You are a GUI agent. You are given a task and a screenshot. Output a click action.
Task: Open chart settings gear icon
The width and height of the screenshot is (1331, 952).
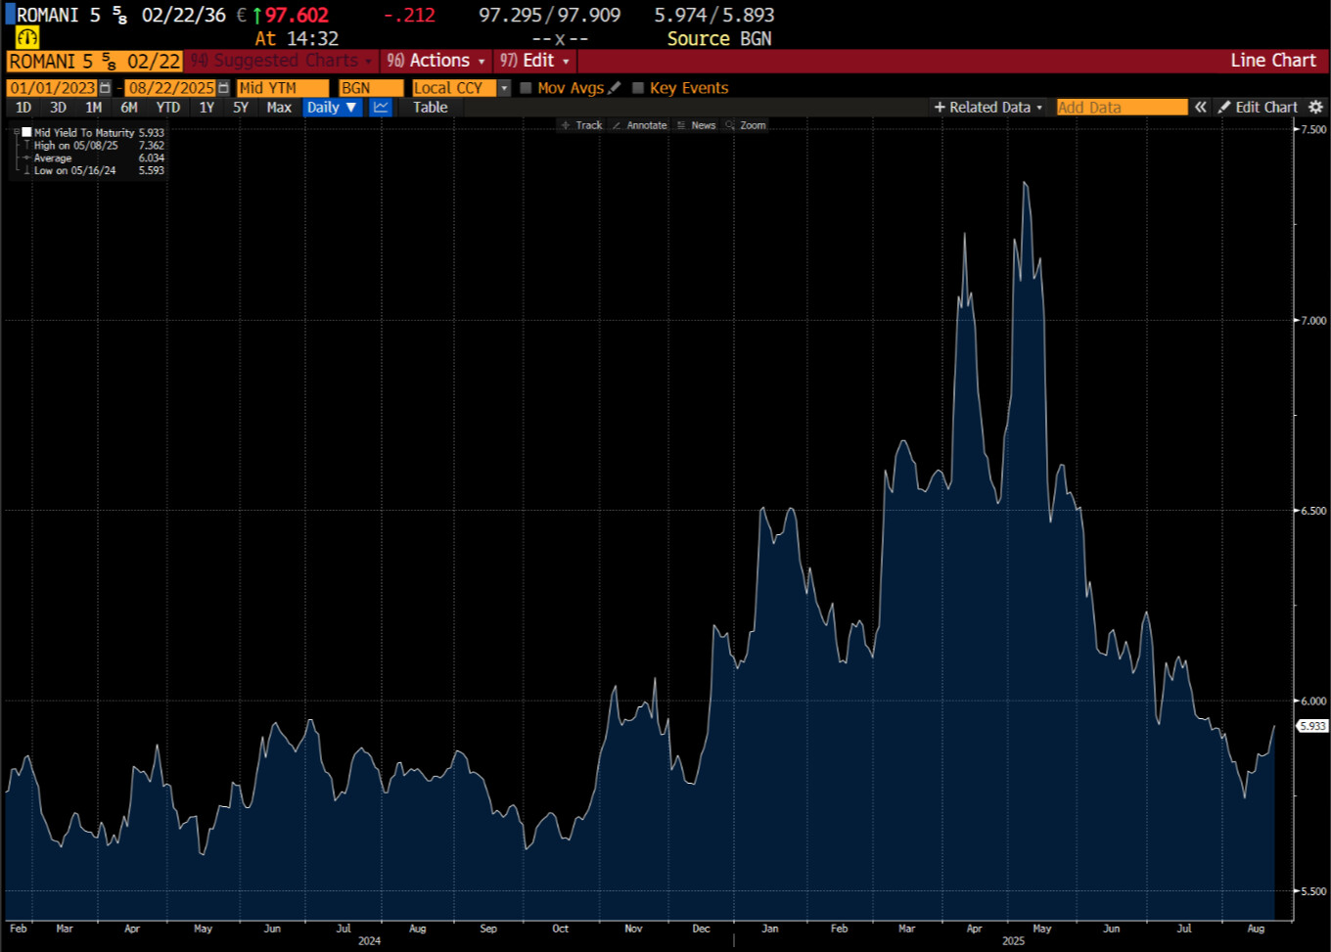tap(1315, 108)
